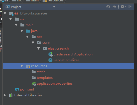Collapse the resources folder arrow
The width and height of the screenshot is (137, 105).
click(x=22, y=66)
